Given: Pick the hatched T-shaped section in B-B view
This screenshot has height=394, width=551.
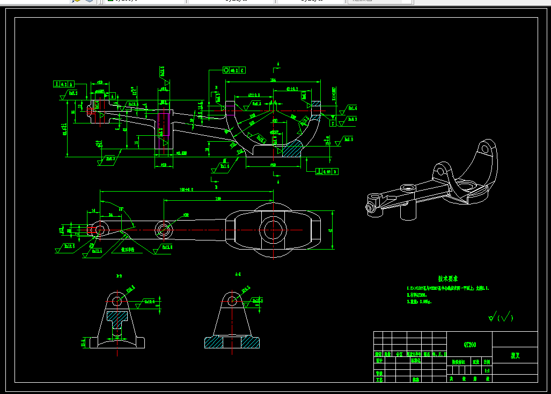Looking at the screenshot, I should pos(117,320).
